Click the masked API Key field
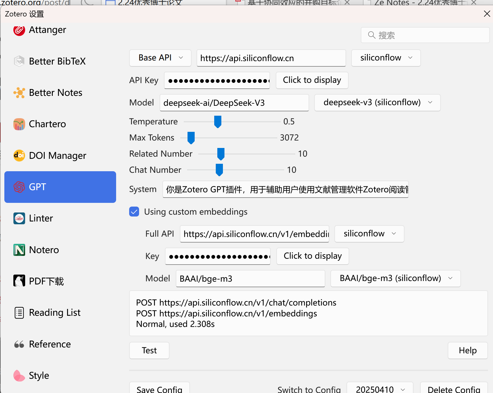493x393 pixels. click(x=217, y=80)
